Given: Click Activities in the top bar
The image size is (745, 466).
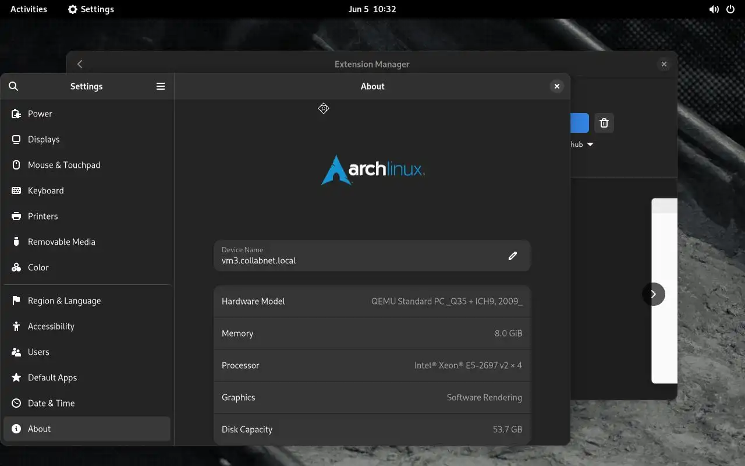Looking at the screenshot, I should coord(29,9).
